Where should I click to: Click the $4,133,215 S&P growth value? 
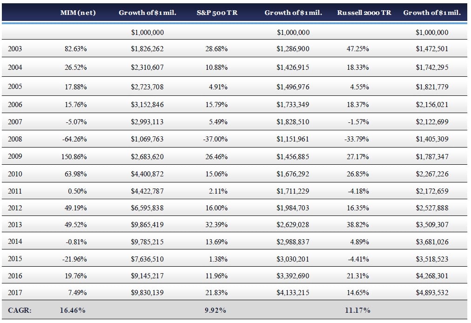point(293,293)
